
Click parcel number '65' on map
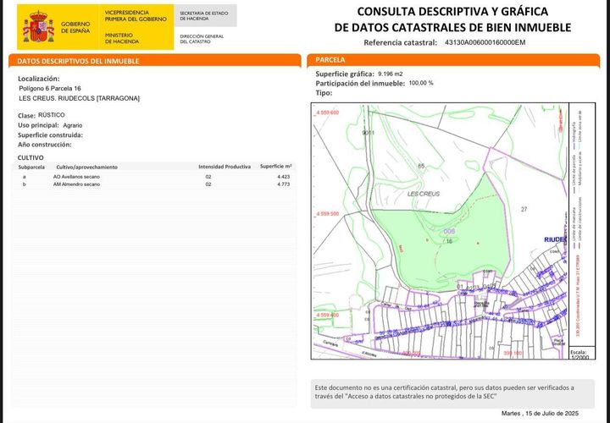(421, 167)
